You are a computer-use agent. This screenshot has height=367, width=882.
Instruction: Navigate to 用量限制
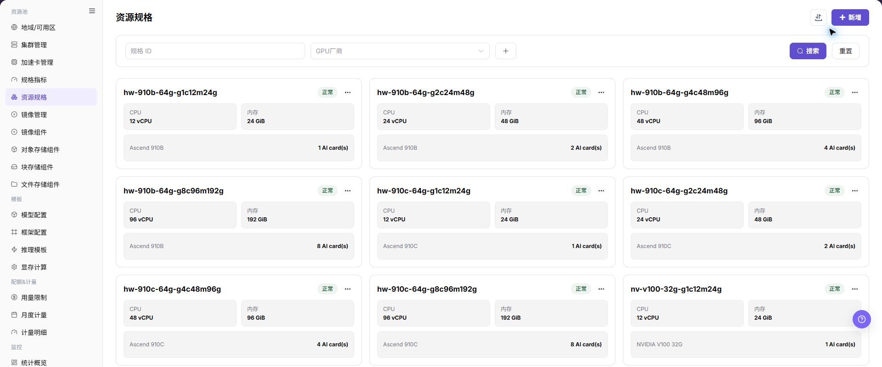pos(51,298)
